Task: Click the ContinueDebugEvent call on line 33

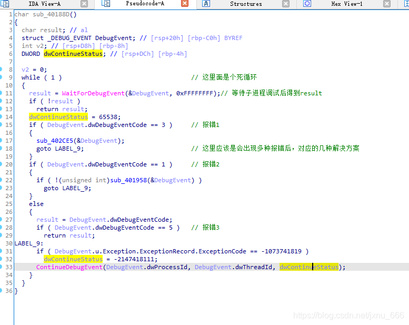Action: 69,267
